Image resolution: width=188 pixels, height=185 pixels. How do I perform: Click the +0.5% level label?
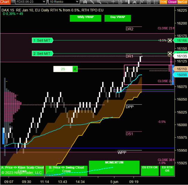point(162,40)
